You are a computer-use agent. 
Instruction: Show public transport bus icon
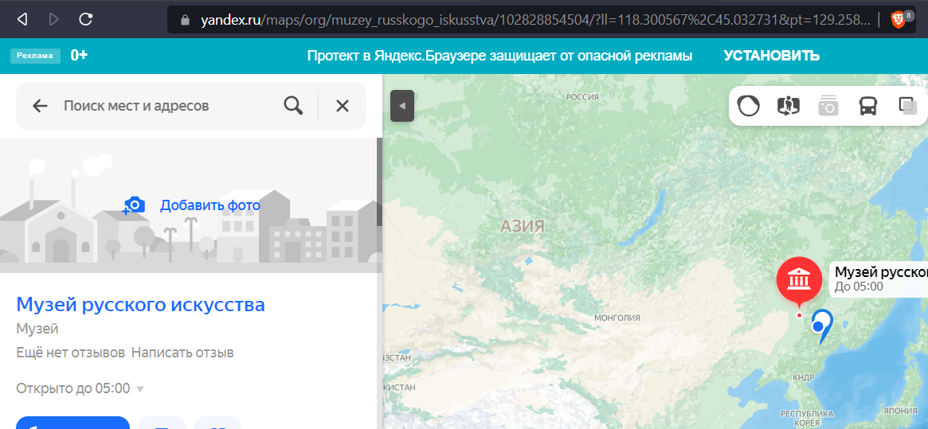click(868, 107)
